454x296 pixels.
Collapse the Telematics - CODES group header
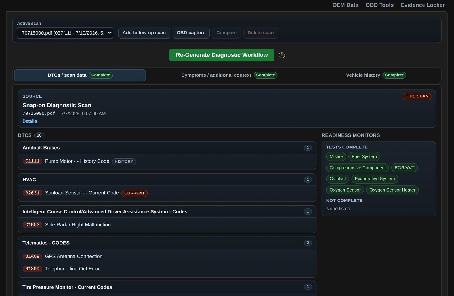tap(167, 243)
